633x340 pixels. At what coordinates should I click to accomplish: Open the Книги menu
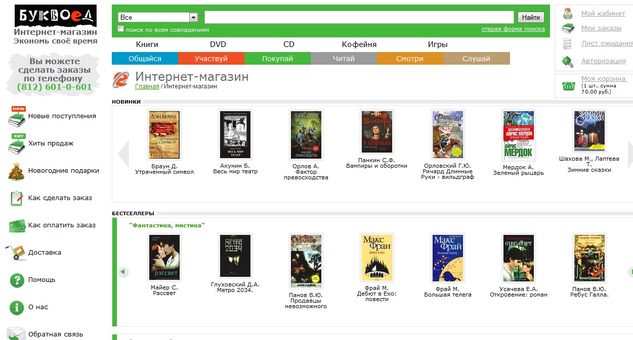click(147, 44)
